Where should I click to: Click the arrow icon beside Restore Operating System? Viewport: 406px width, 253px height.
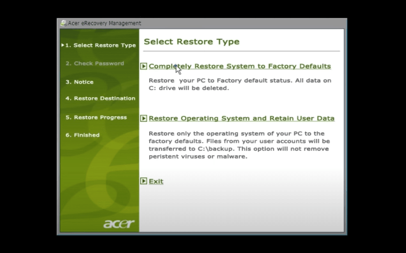[144, 118]
